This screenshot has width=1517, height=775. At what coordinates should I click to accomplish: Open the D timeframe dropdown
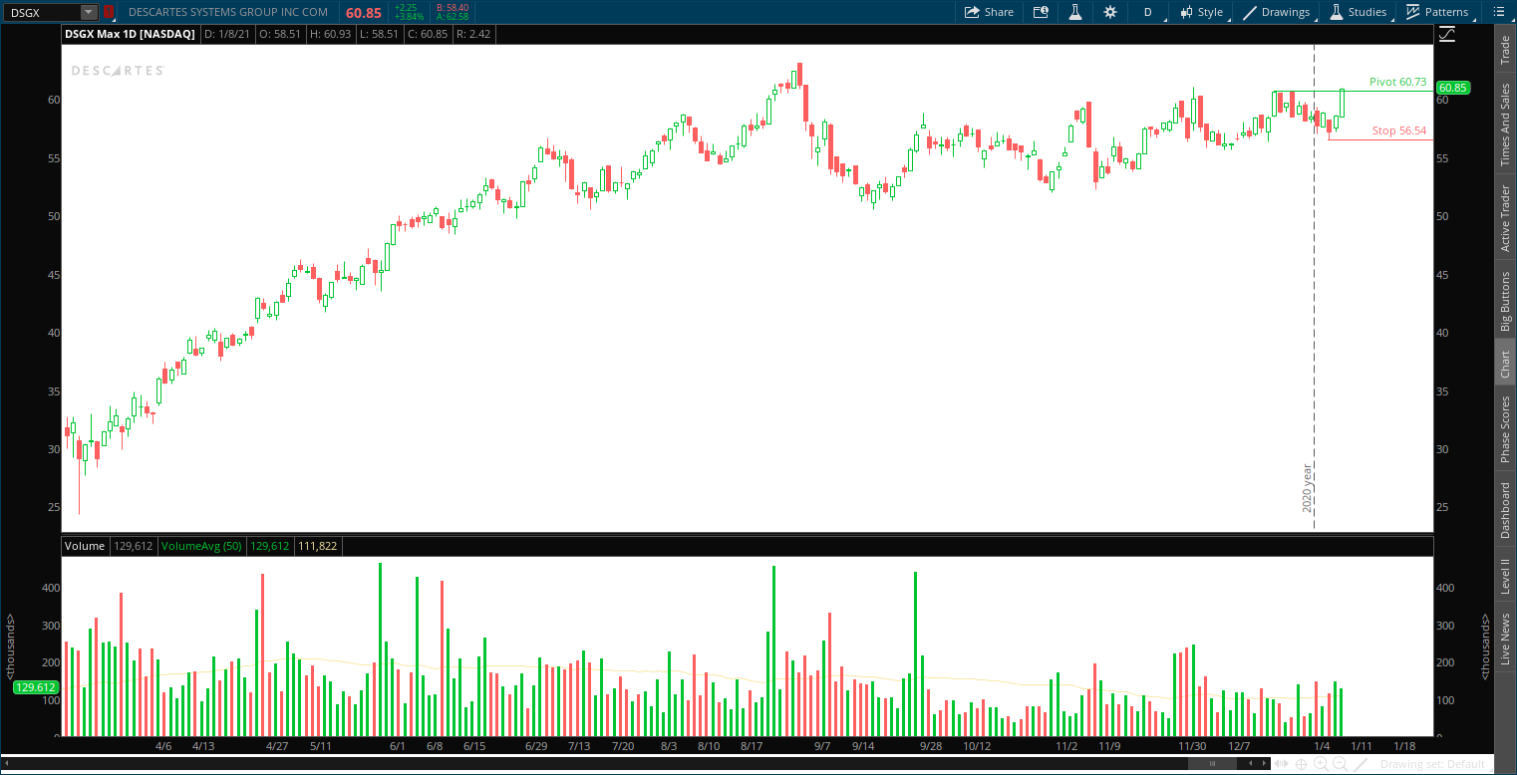tap(1147, 12)
